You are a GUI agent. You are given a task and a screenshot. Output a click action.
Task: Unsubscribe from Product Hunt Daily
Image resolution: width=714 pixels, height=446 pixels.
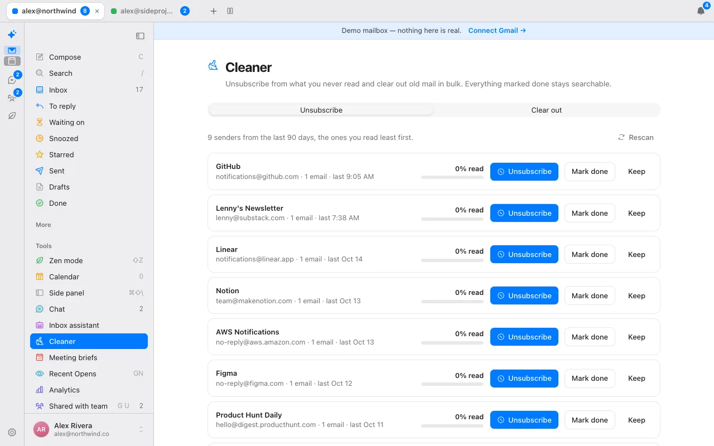point(524,420)
